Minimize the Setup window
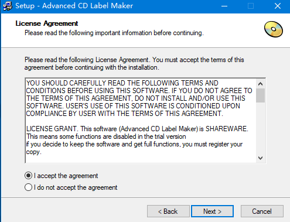The image size is (290, 222). (x=224, y=6)
